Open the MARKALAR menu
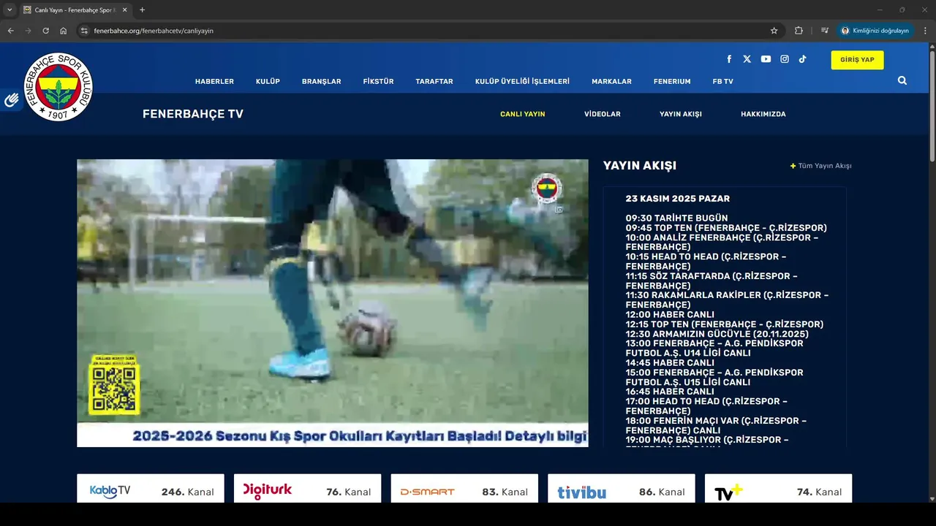This screenshot has width=936, height=526. point(611,81)
